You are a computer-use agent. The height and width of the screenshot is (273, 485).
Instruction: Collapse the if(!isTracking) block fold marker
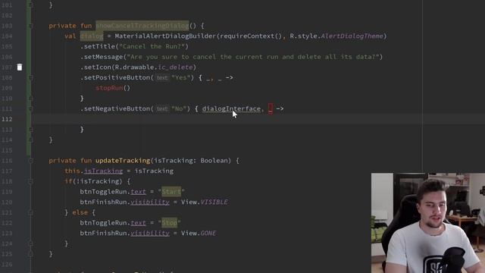(30, 181)
